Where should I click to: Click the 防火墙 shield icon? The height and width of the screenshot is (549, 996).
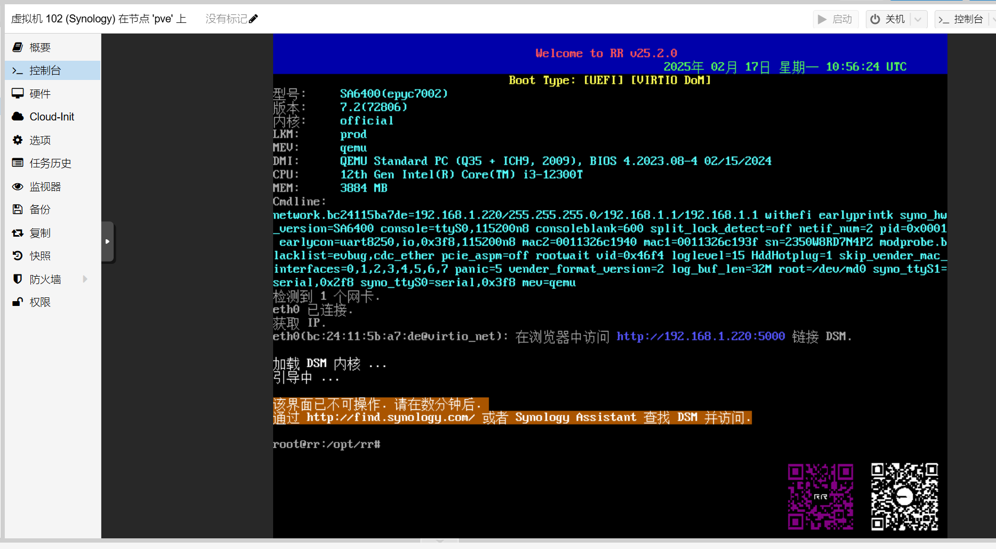tap(18, 279)
